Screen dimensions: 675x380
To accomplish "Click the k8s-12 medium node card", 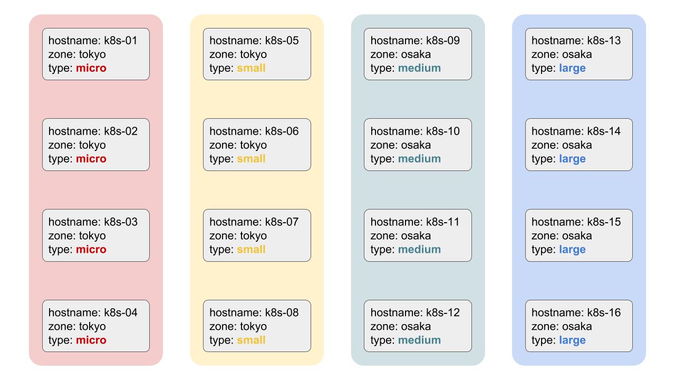I will click(x=418, y=326).
